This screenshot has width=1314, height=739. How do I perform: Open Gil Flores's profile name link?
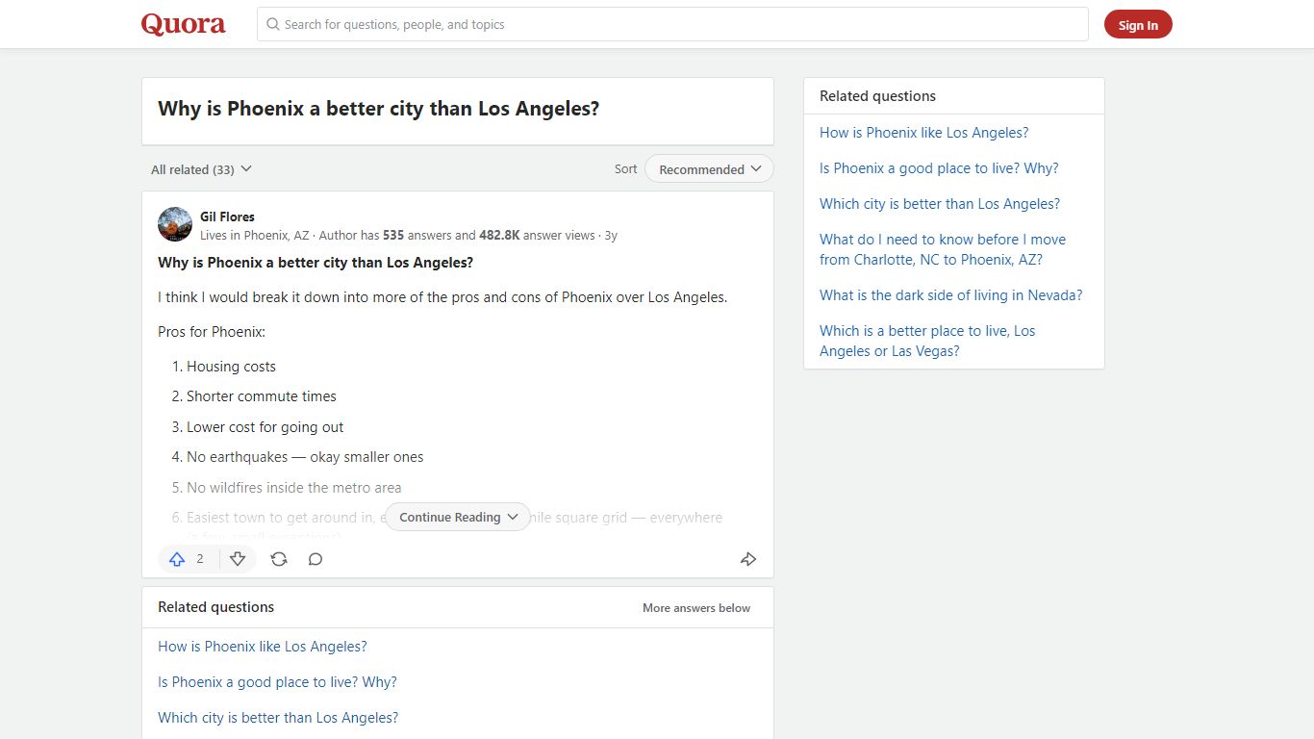pyautogui.click(x=227, y=217)
